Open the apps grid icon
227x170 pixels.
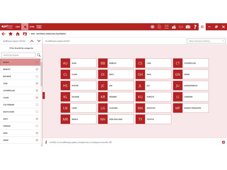[202, 27]
